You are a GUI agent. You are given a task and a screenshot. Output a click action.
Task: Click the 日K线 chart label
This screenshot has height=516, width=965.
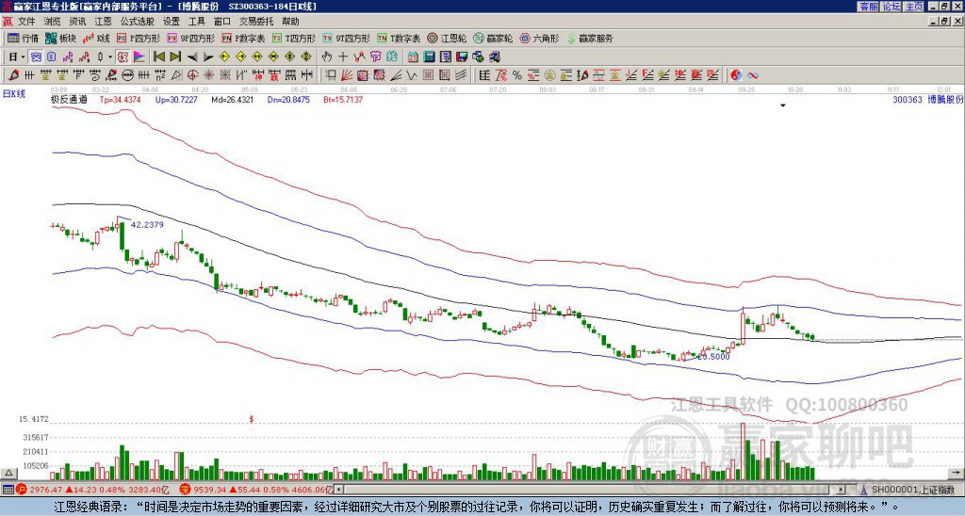[x=14, y=94]
